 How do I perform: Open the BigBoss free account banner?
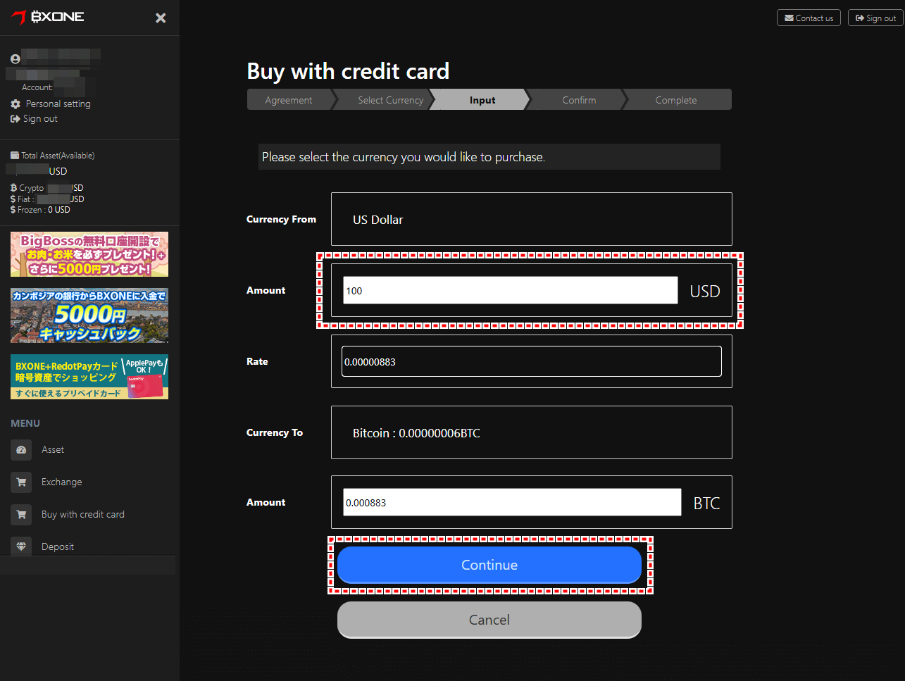(x=89, y=254)
